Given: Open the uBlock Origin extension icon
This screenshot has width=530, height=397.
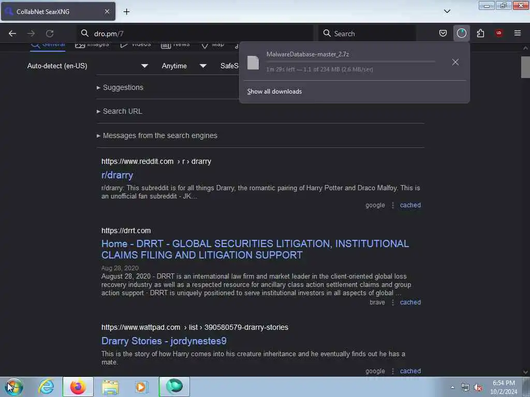Looking at the screenshot, I should tap(498, 33).
